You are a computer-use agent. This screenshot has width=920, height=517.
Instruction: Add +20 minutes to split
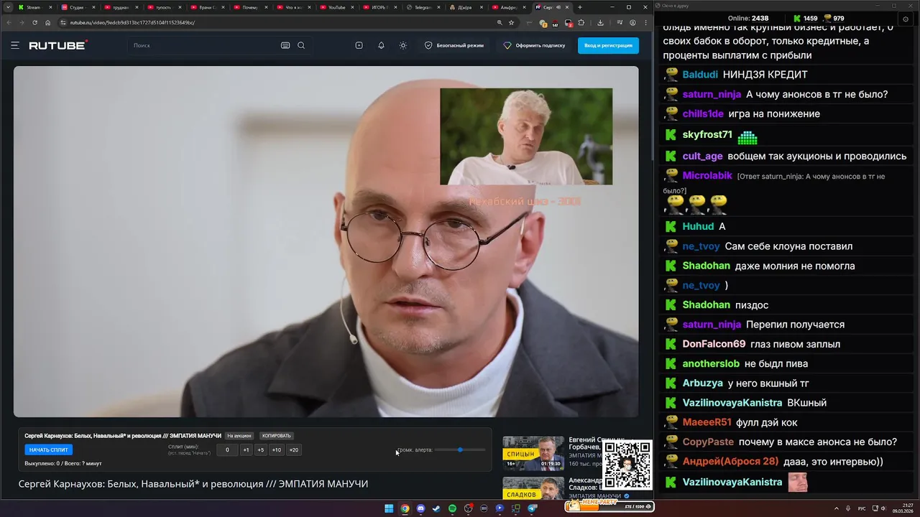293,450
